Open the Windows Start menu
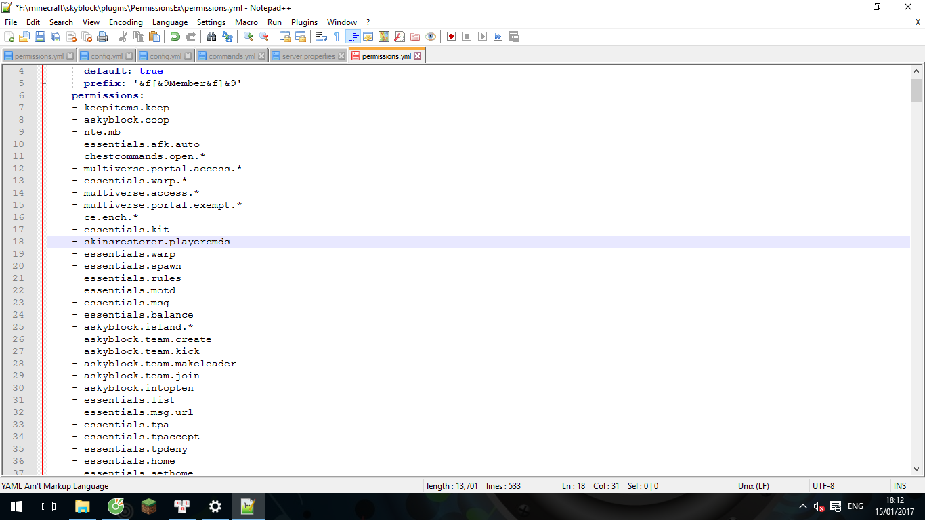925x520 pixels. point(16,506)
